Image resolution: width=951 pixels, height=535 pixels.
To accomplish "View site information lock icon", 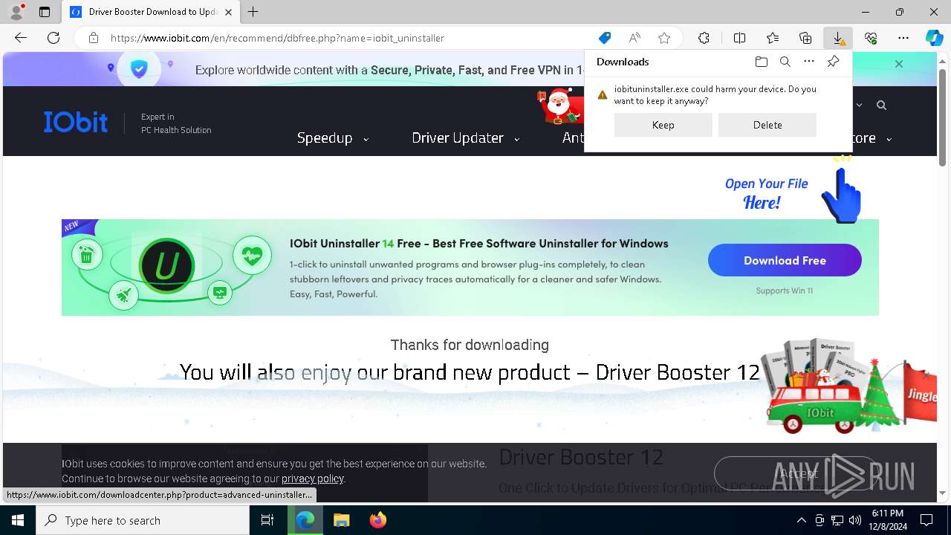I will [94, 38].
